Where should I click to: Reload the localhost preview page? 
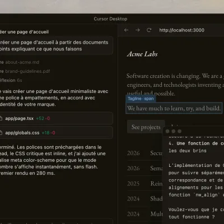tap(149, 30)
